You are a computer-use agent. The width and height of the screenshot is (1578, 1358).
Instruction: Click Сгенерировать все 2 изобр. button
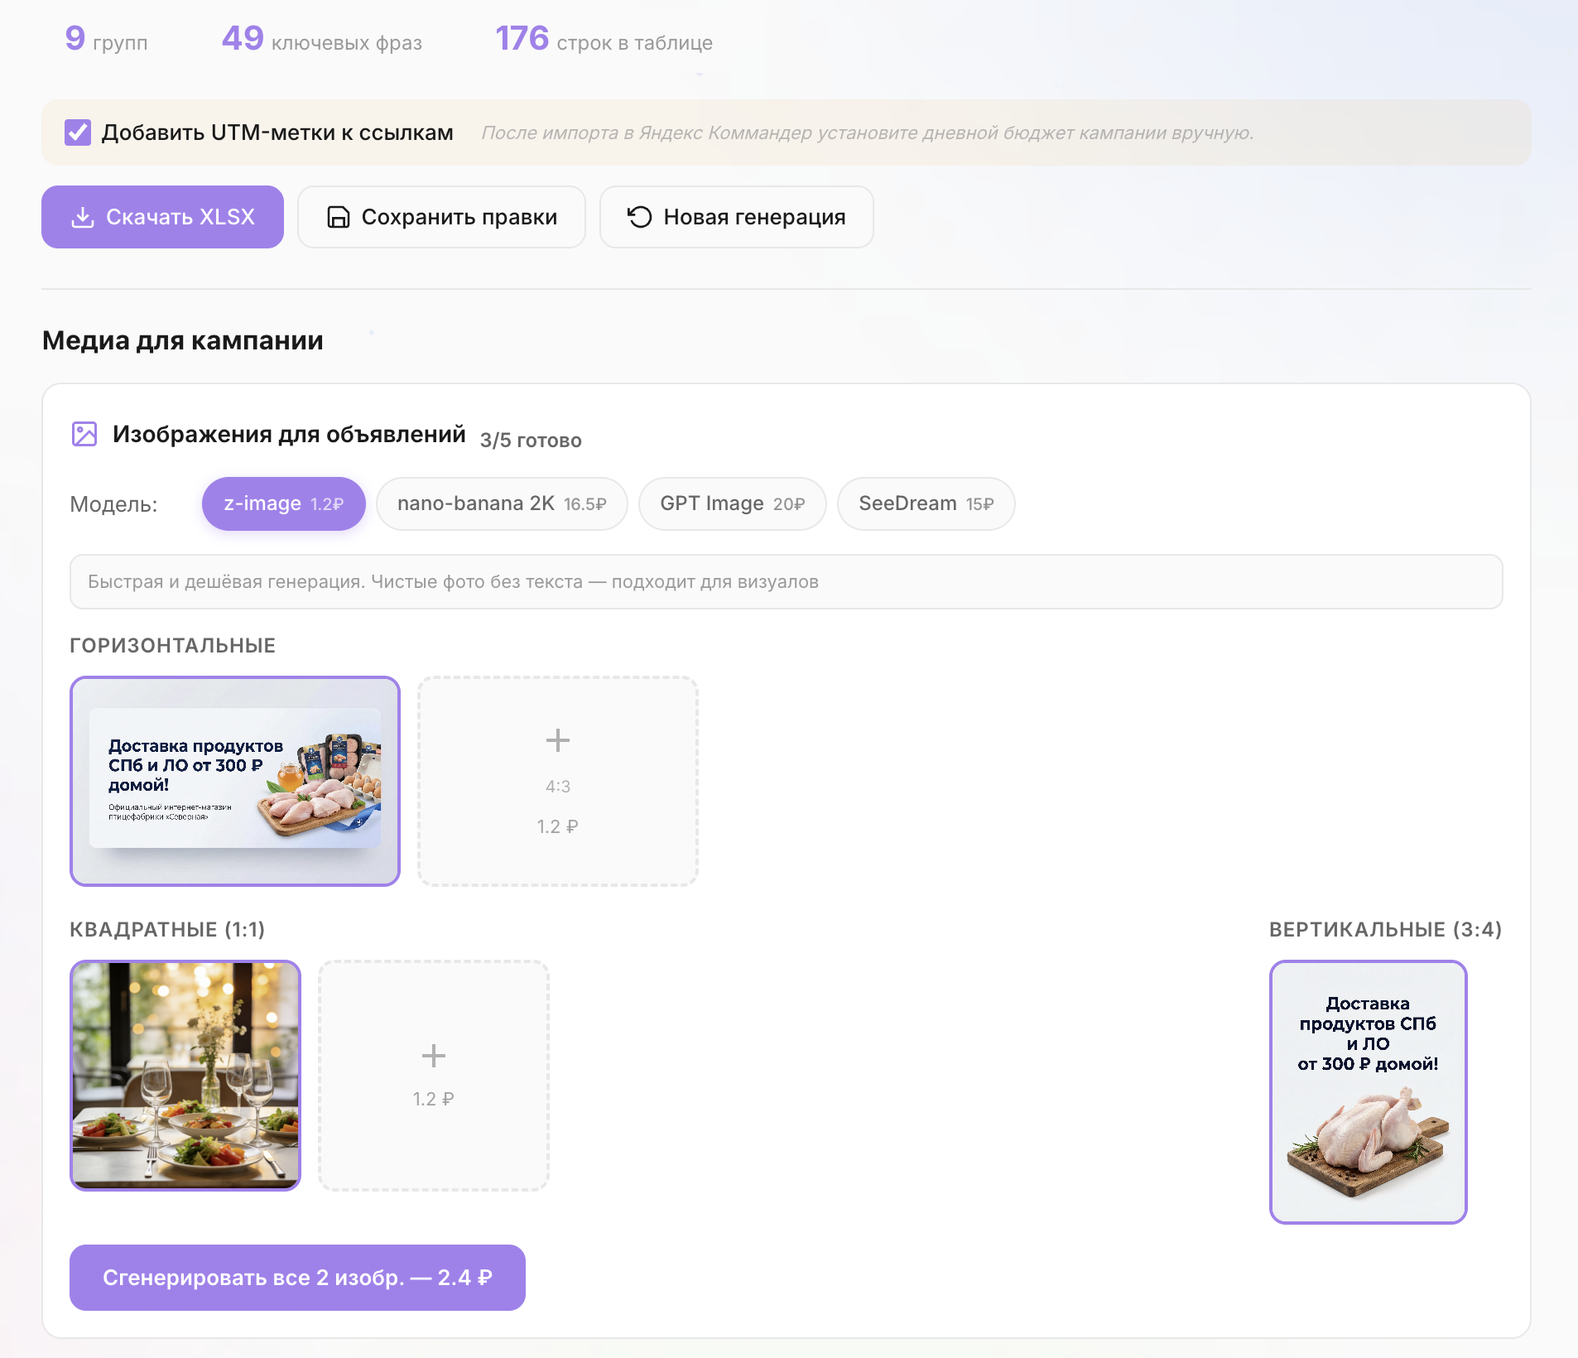pos(298,1278)
